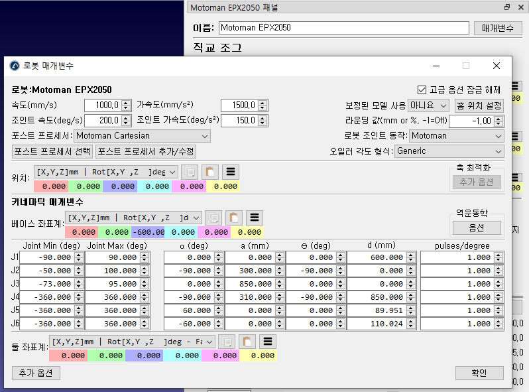Click the cyan fourth value of 툴 좌표계

pos(182,356)
